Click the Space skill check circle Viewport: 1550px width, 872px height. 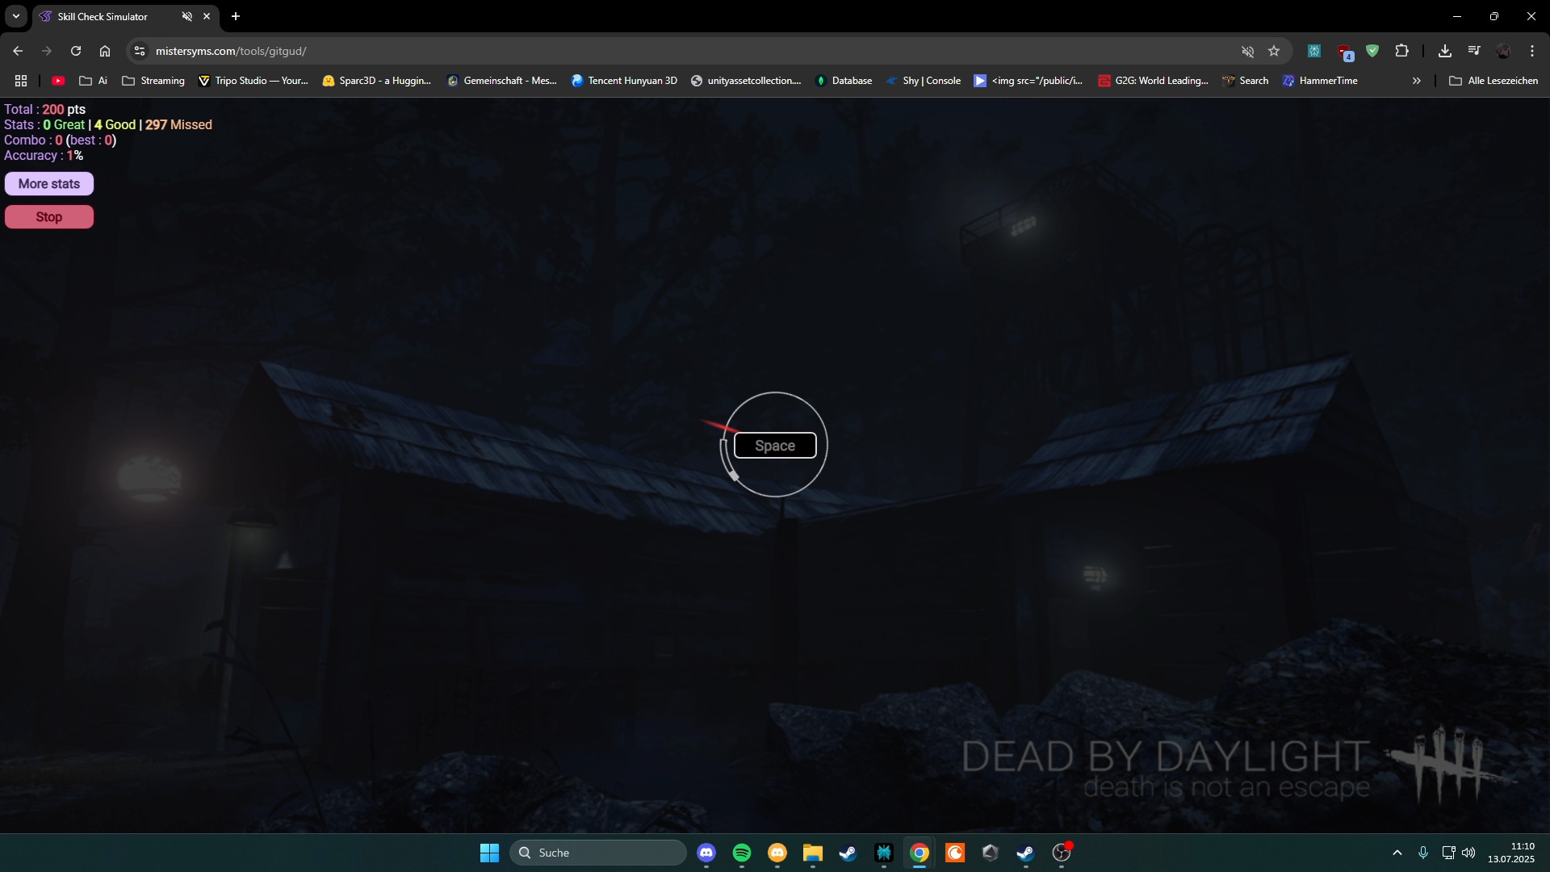[x=774, y=445]
